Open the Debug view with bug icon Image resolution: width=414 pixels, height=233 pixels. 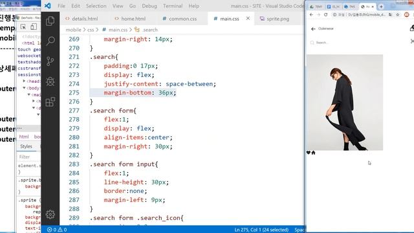[x=50, y=82]
